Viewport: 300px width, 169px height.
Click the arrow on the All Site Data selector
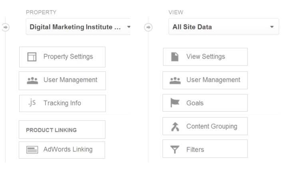[x=272, y=27]
